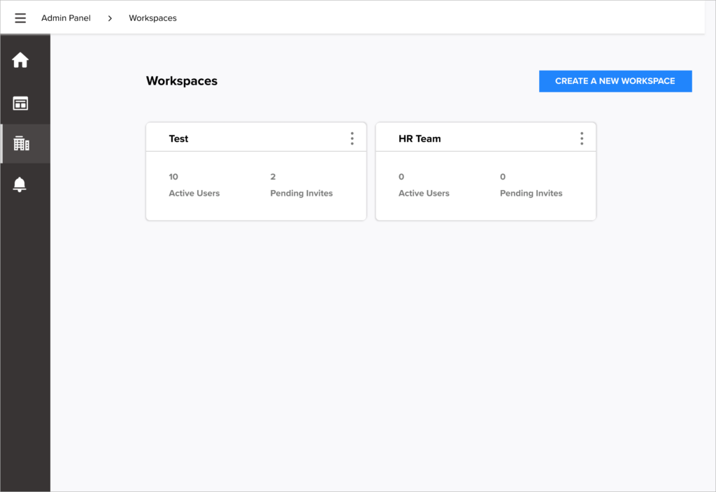Open the Home icon in sidebar

click(x=20, y=60)
